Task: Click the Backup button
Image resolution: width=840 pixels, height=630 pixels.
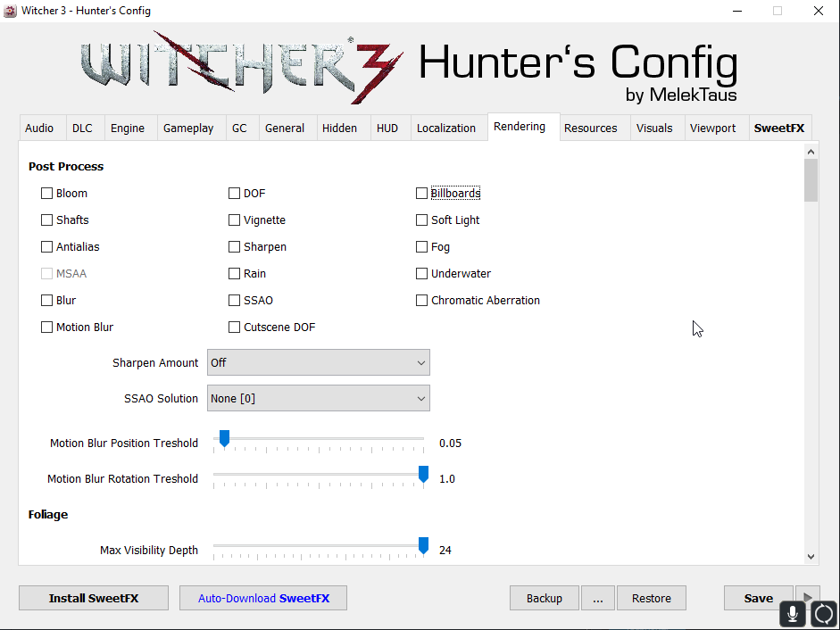Action: 545,598
